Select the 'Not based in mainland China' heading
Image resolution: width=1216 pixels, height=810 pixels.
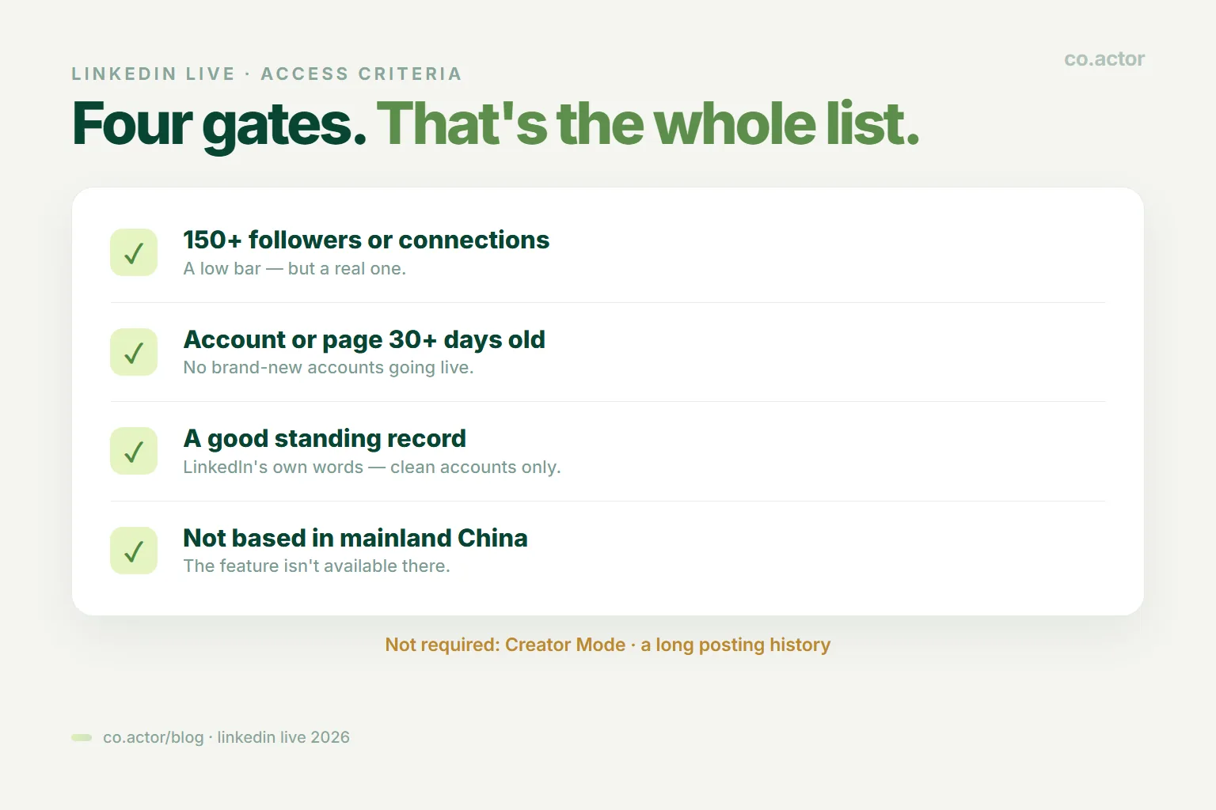click(x=355, y=538)
